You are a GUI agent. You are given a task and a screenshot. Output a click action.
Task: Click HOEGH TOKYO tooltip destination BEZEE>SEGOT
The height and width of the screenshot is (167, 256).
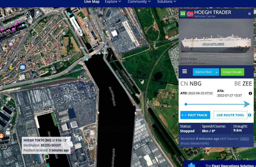[x=51, y=145]
